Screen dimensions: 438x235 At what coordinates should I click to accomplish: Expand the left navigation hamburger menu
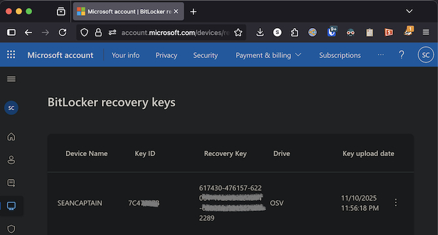(12, 79)
